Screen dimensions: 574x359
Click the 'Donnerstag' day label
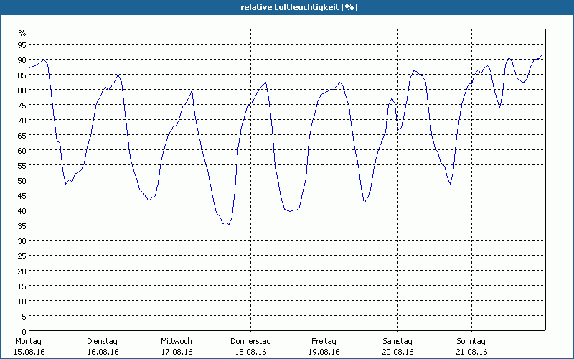pos(250,341)
